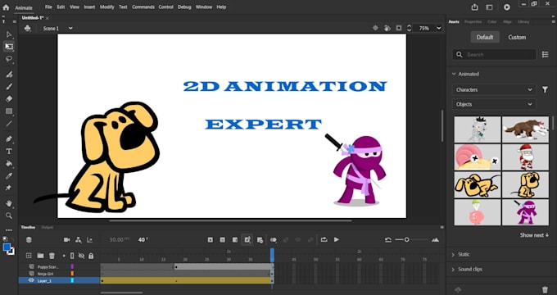557x295 pixels.
Task: Click the Hand tool
Action: click(9, 204)
